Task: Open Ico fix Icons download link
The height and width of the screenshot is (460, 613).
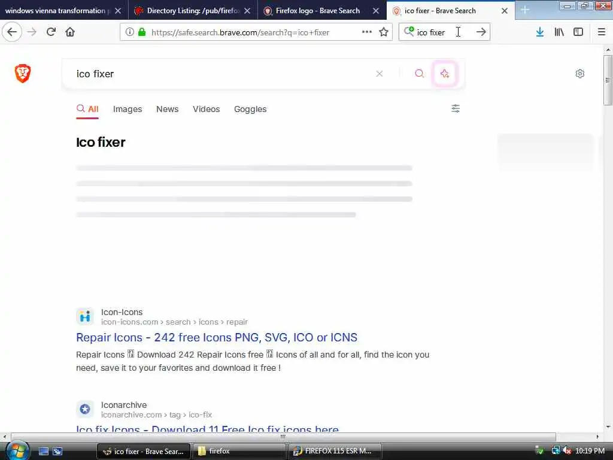Action: pos(207,429)
